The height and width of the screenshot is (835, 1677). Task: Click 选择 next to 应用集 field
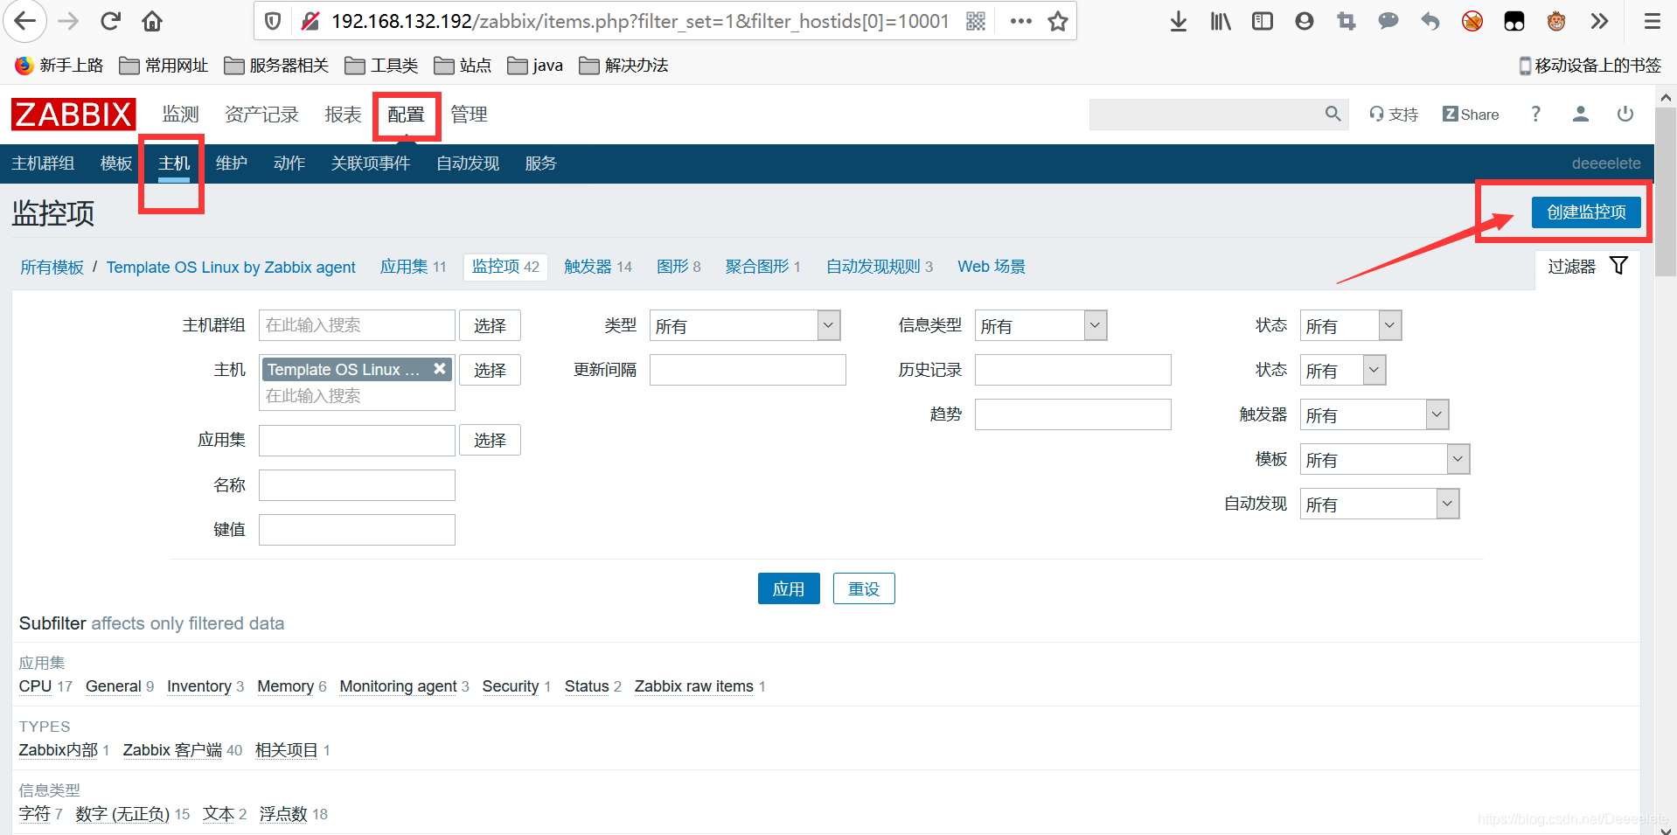point(490,440)
